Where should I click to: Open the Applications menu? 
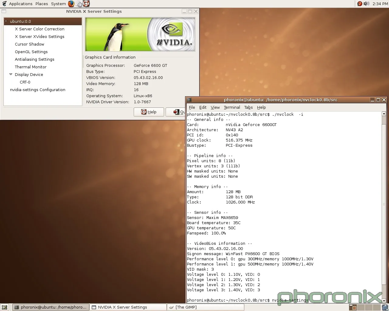21,4
